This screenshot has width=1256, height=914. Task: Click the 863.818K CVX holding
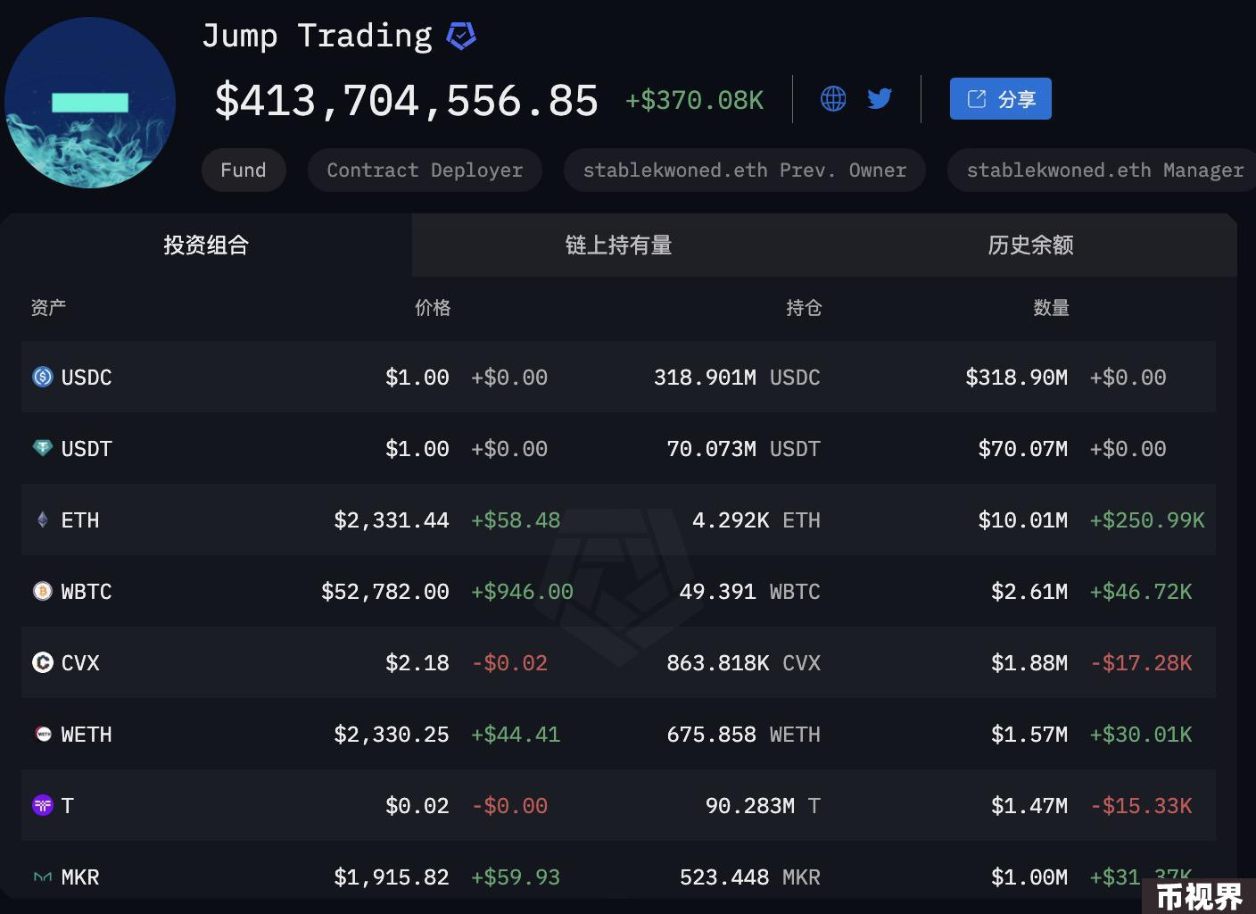[x=743, y=663]
